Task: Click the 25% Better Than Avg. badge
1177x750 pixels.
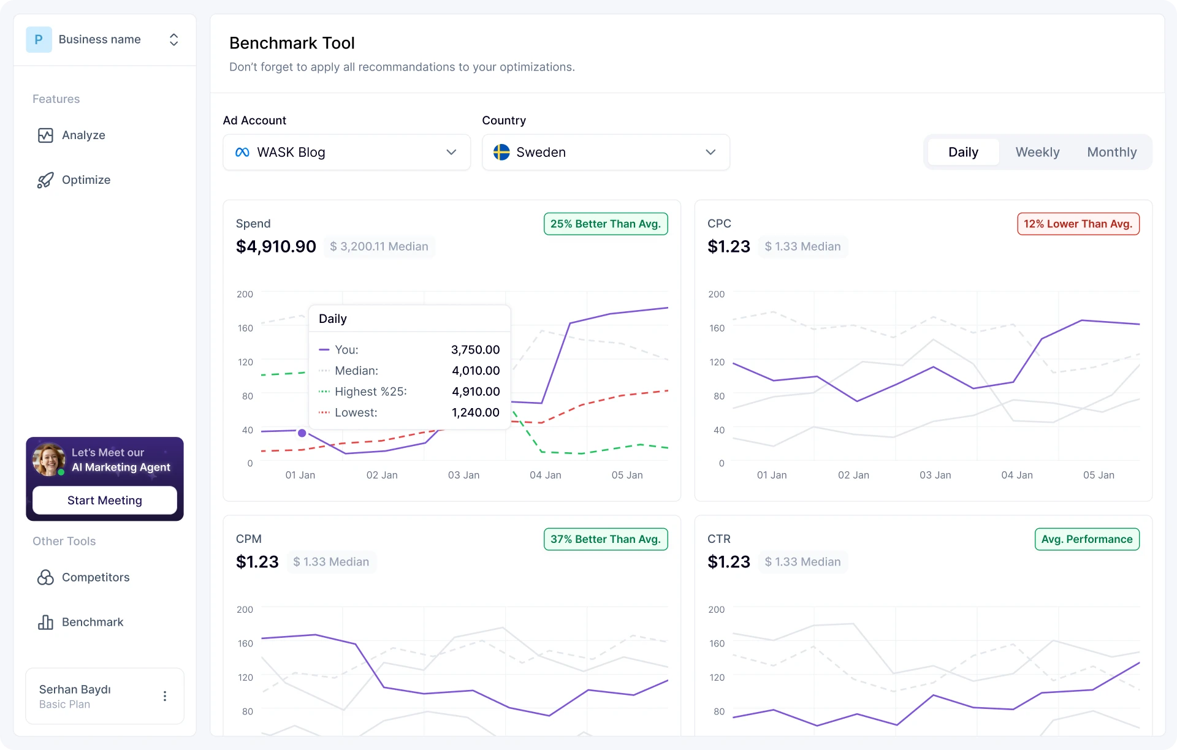Action: (606, 224)
